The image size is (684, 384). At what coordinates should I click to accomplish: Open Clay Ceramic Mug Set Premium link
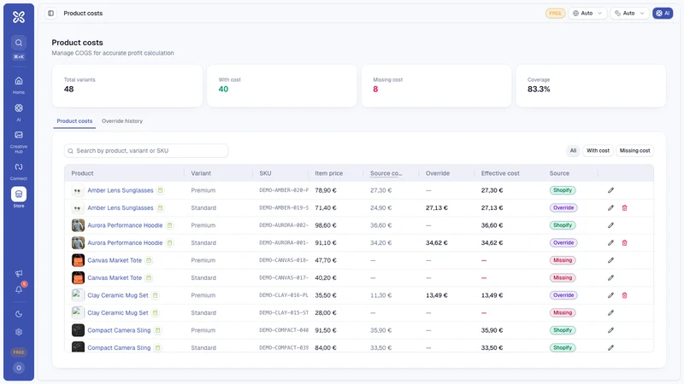pyautogui.click(x=118, y=295)
